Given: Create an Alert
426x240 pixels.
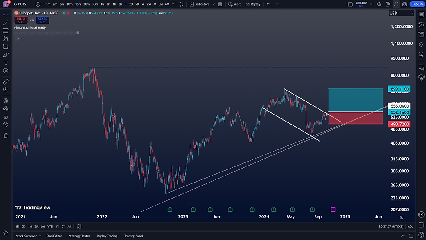Looking at the screenshot, I should 235,4.
